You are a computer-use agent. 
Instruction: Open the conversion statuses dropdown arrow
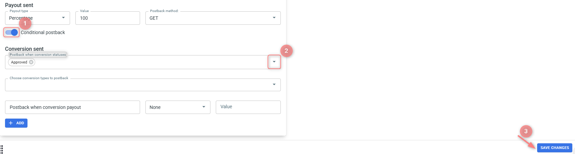click(x=274, y=62)
